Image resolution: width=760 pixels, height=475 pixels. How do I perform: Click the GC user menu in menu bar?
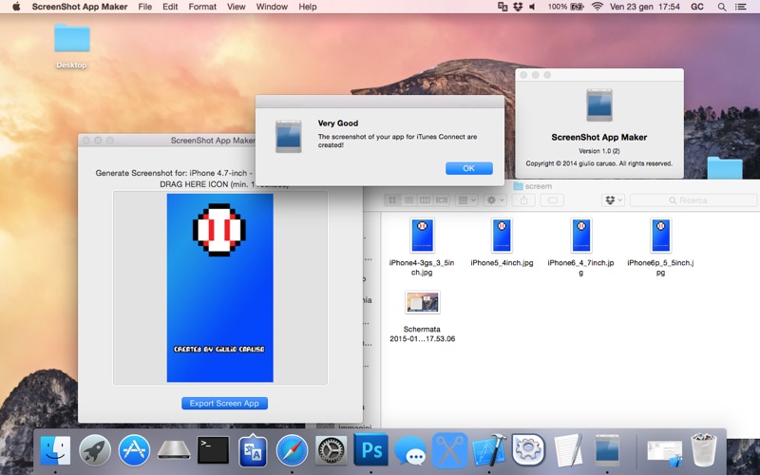coord(697,7)
